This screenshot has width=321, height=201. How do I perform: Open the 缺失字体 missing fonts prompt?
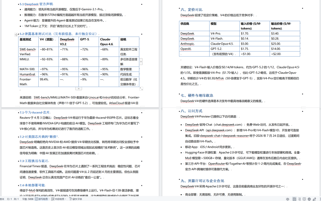coord(76,198)
